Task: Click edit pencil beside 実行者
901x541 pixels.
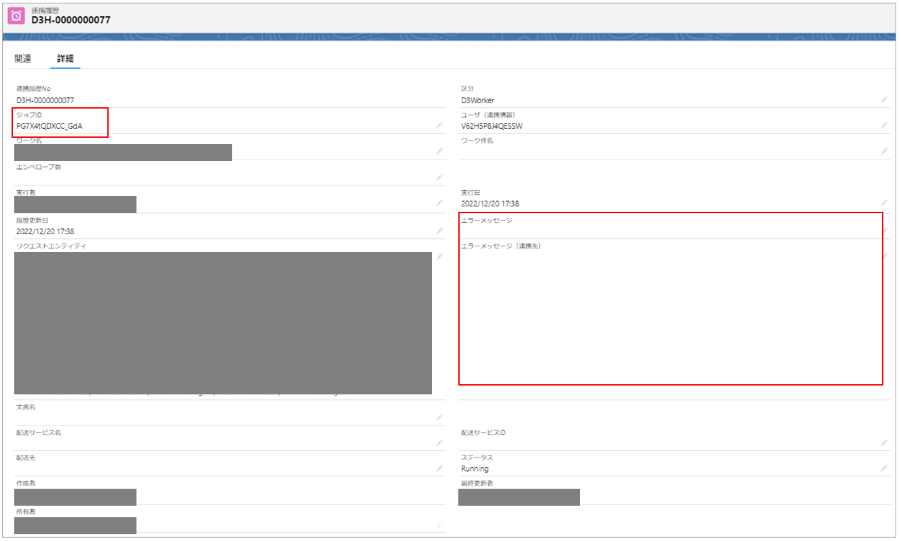Action: [x=439, y=203]
